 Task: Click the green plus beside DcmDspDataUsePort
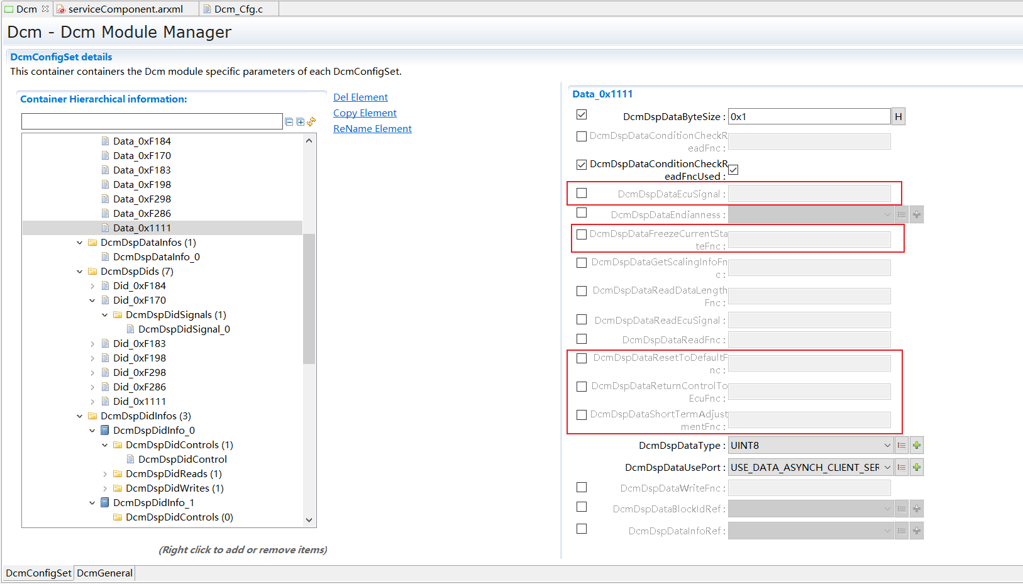click(x=916, y=466)
